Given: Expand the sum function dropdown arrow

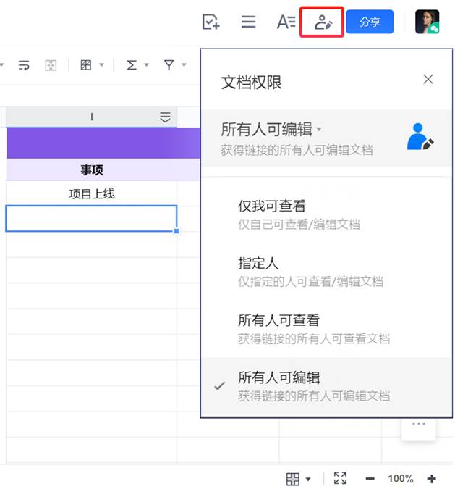Looking at the screenshot, I should [x=146, y=65].
